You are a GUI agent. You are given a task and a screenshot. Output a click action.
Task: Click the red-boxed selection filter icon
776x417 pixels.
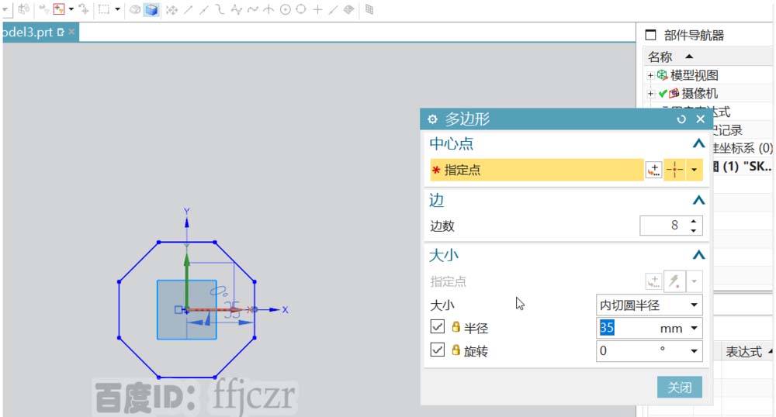[x=59, y=9]
